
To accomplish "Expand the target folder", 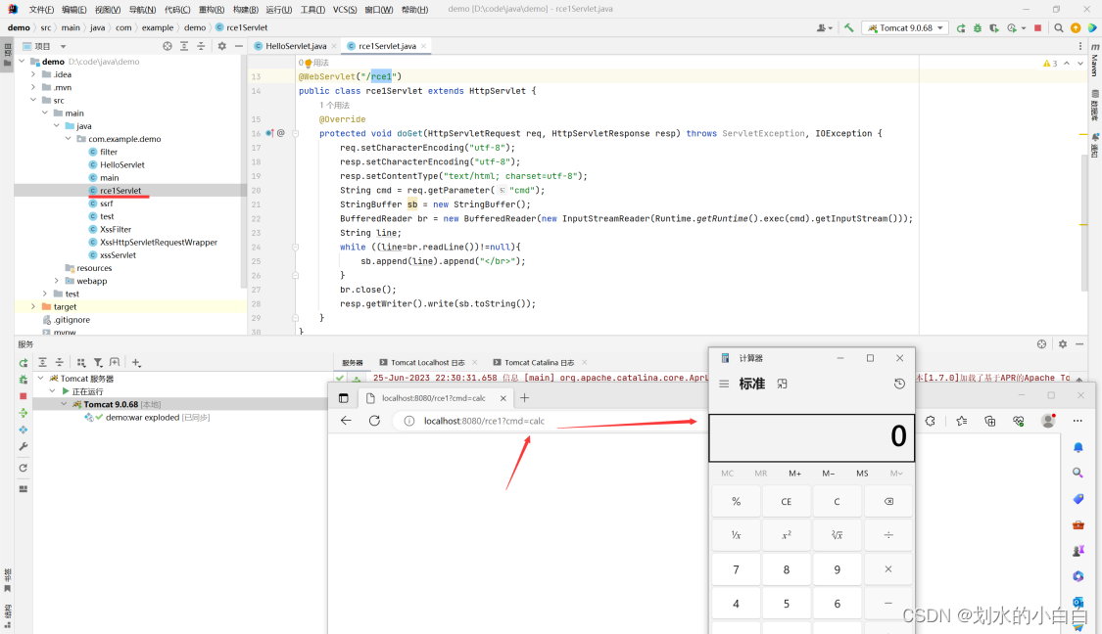I will (x=33, y=306).
